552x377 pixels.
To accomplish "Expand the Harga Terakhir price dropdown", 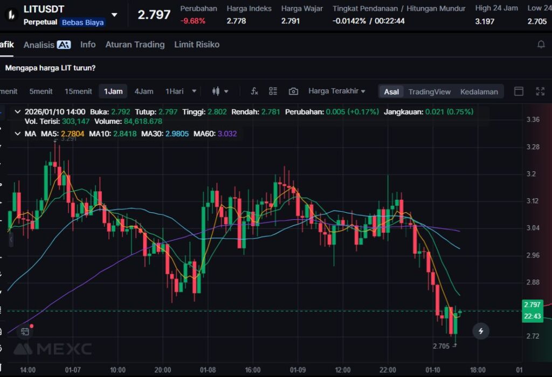I will [x=336, y=91].
